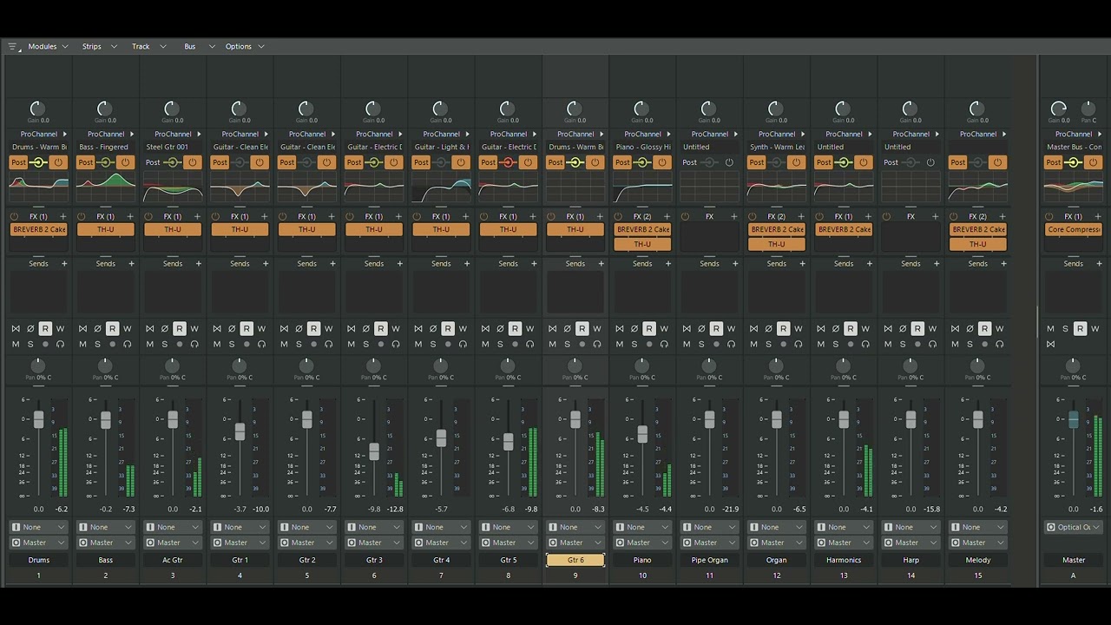Viewport: 1111px width, 625px height.
Task: Toggle FX bin power on Ac Gtr strip
Action: click(x=148, y=217)
